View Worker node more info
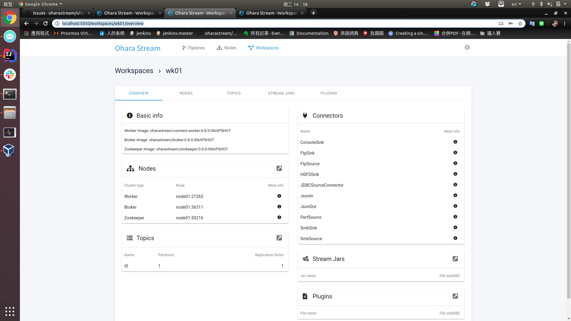 click(279, 196)
